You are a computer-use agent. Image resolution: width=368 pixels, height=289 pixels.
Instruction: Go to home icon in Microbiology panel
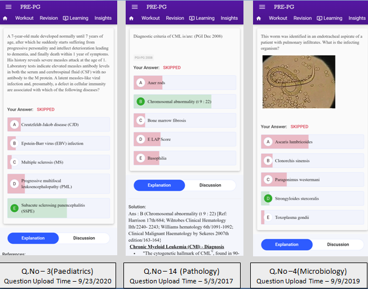tap(259, 18)
